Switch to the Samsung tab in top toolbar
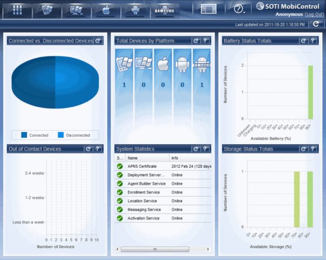The image size is (326, 260). coord(165,10)
